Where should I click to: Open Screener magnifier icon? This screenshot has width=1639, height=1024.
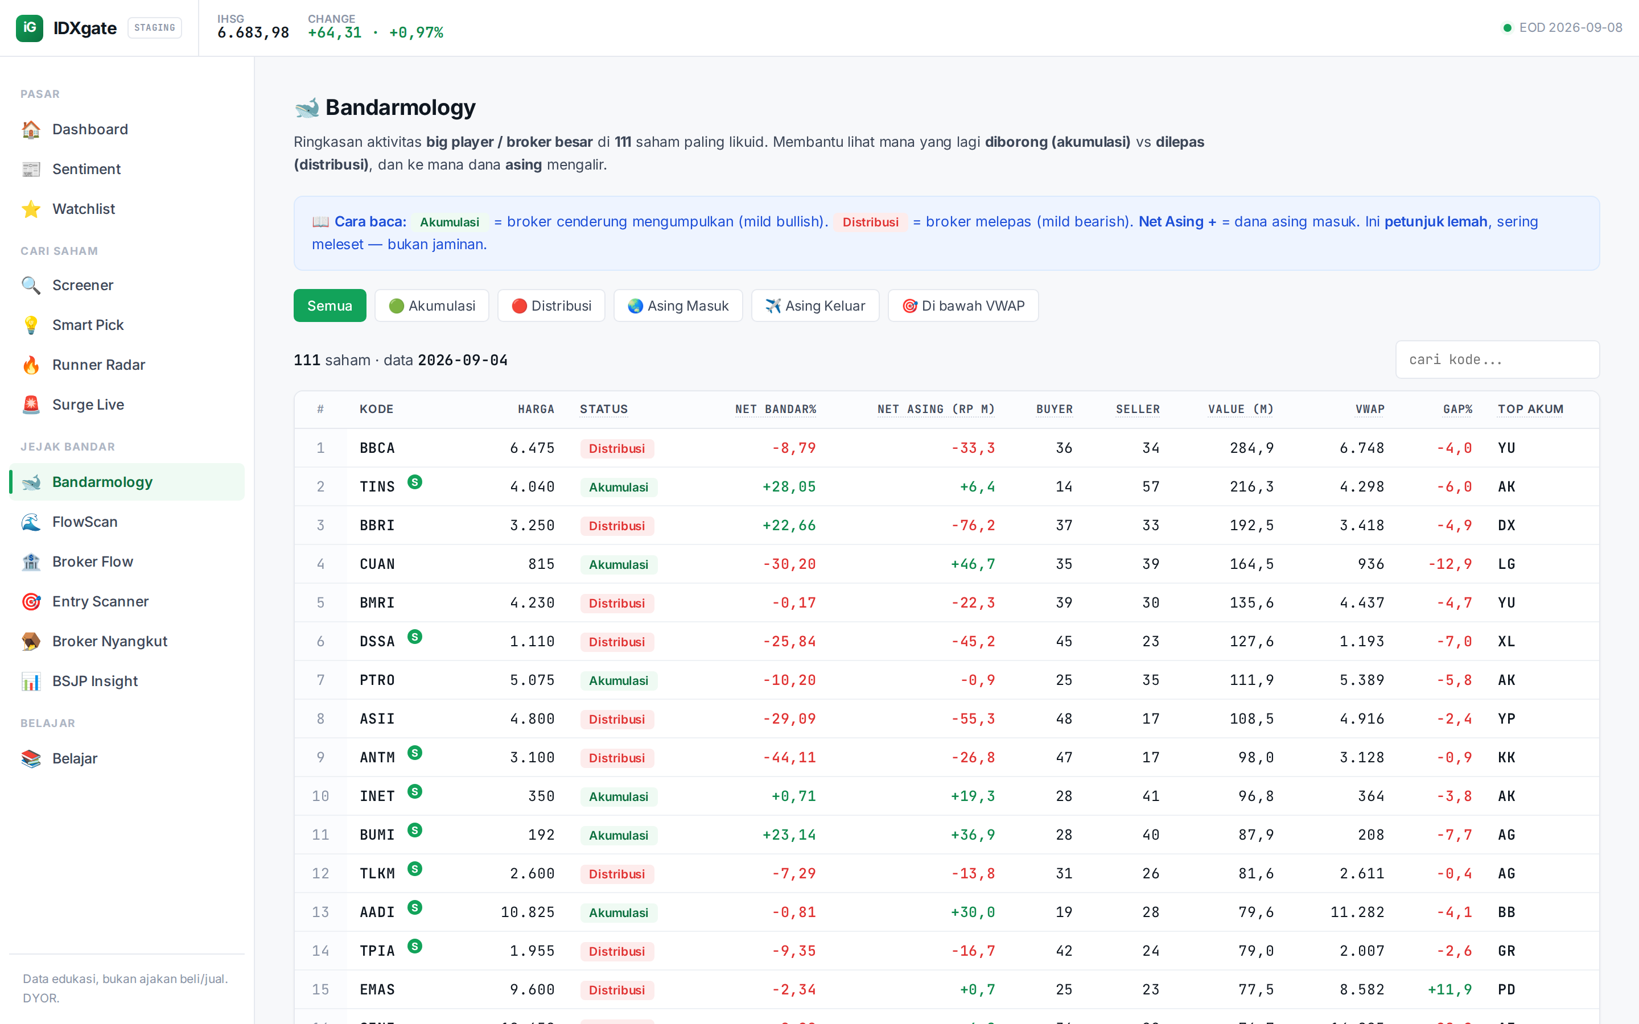tap(31, 285)
